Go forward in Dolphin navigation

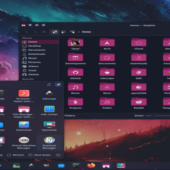[x=35, y=32]
